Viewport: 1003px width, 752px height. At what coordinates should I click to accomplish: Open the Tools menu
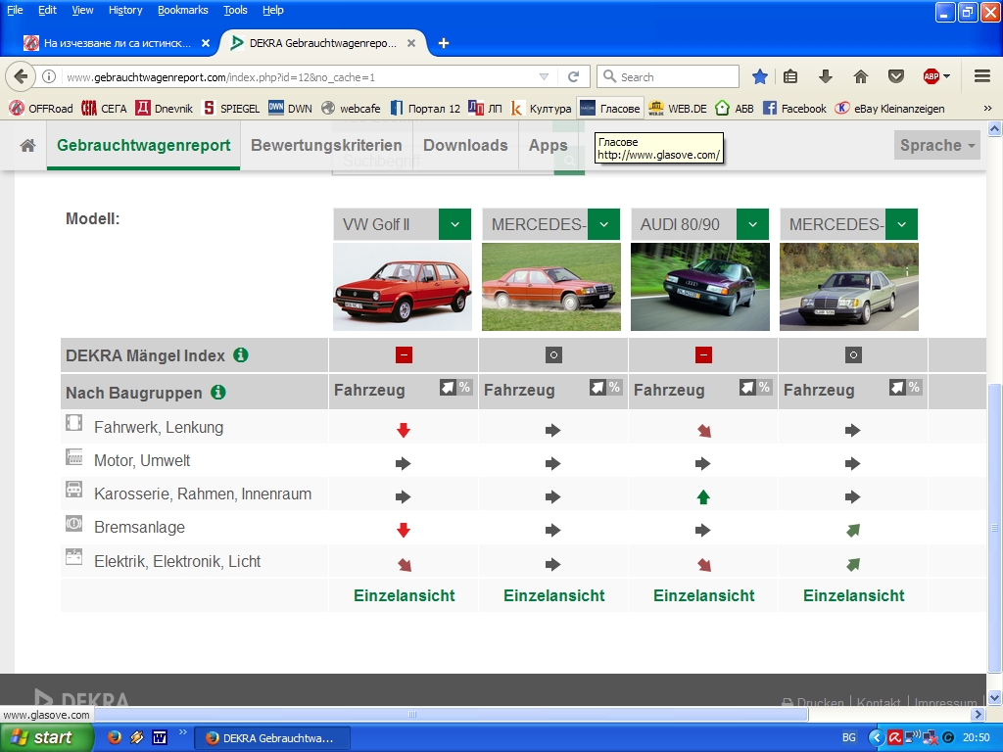point(235,10)
